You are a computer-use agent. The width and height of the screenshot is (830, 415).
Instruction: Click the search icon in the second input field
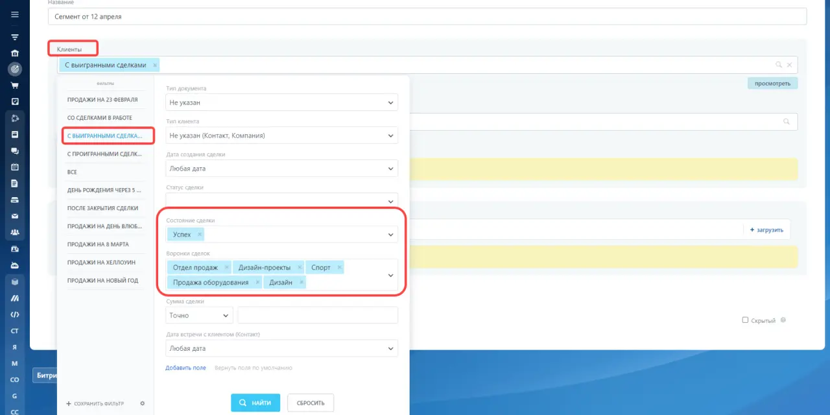click(787, 121)
